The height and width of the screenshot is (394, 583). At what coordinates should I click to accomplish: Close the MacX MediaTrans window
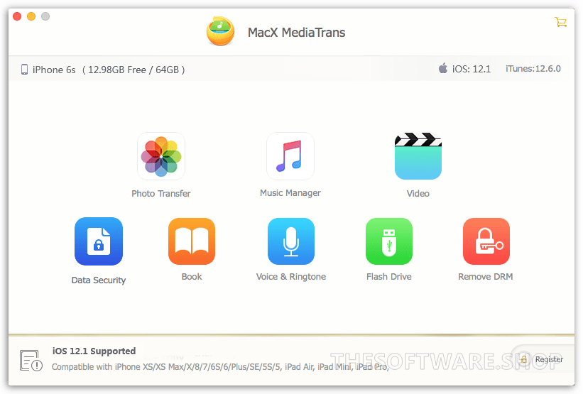click(x=17, y=16)
